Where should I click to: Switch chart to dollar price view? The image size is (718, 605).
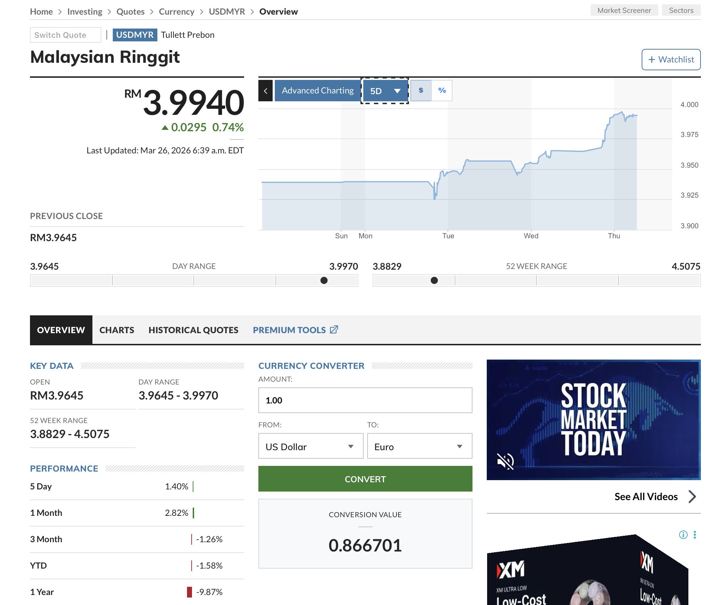[x=421, y=91]
